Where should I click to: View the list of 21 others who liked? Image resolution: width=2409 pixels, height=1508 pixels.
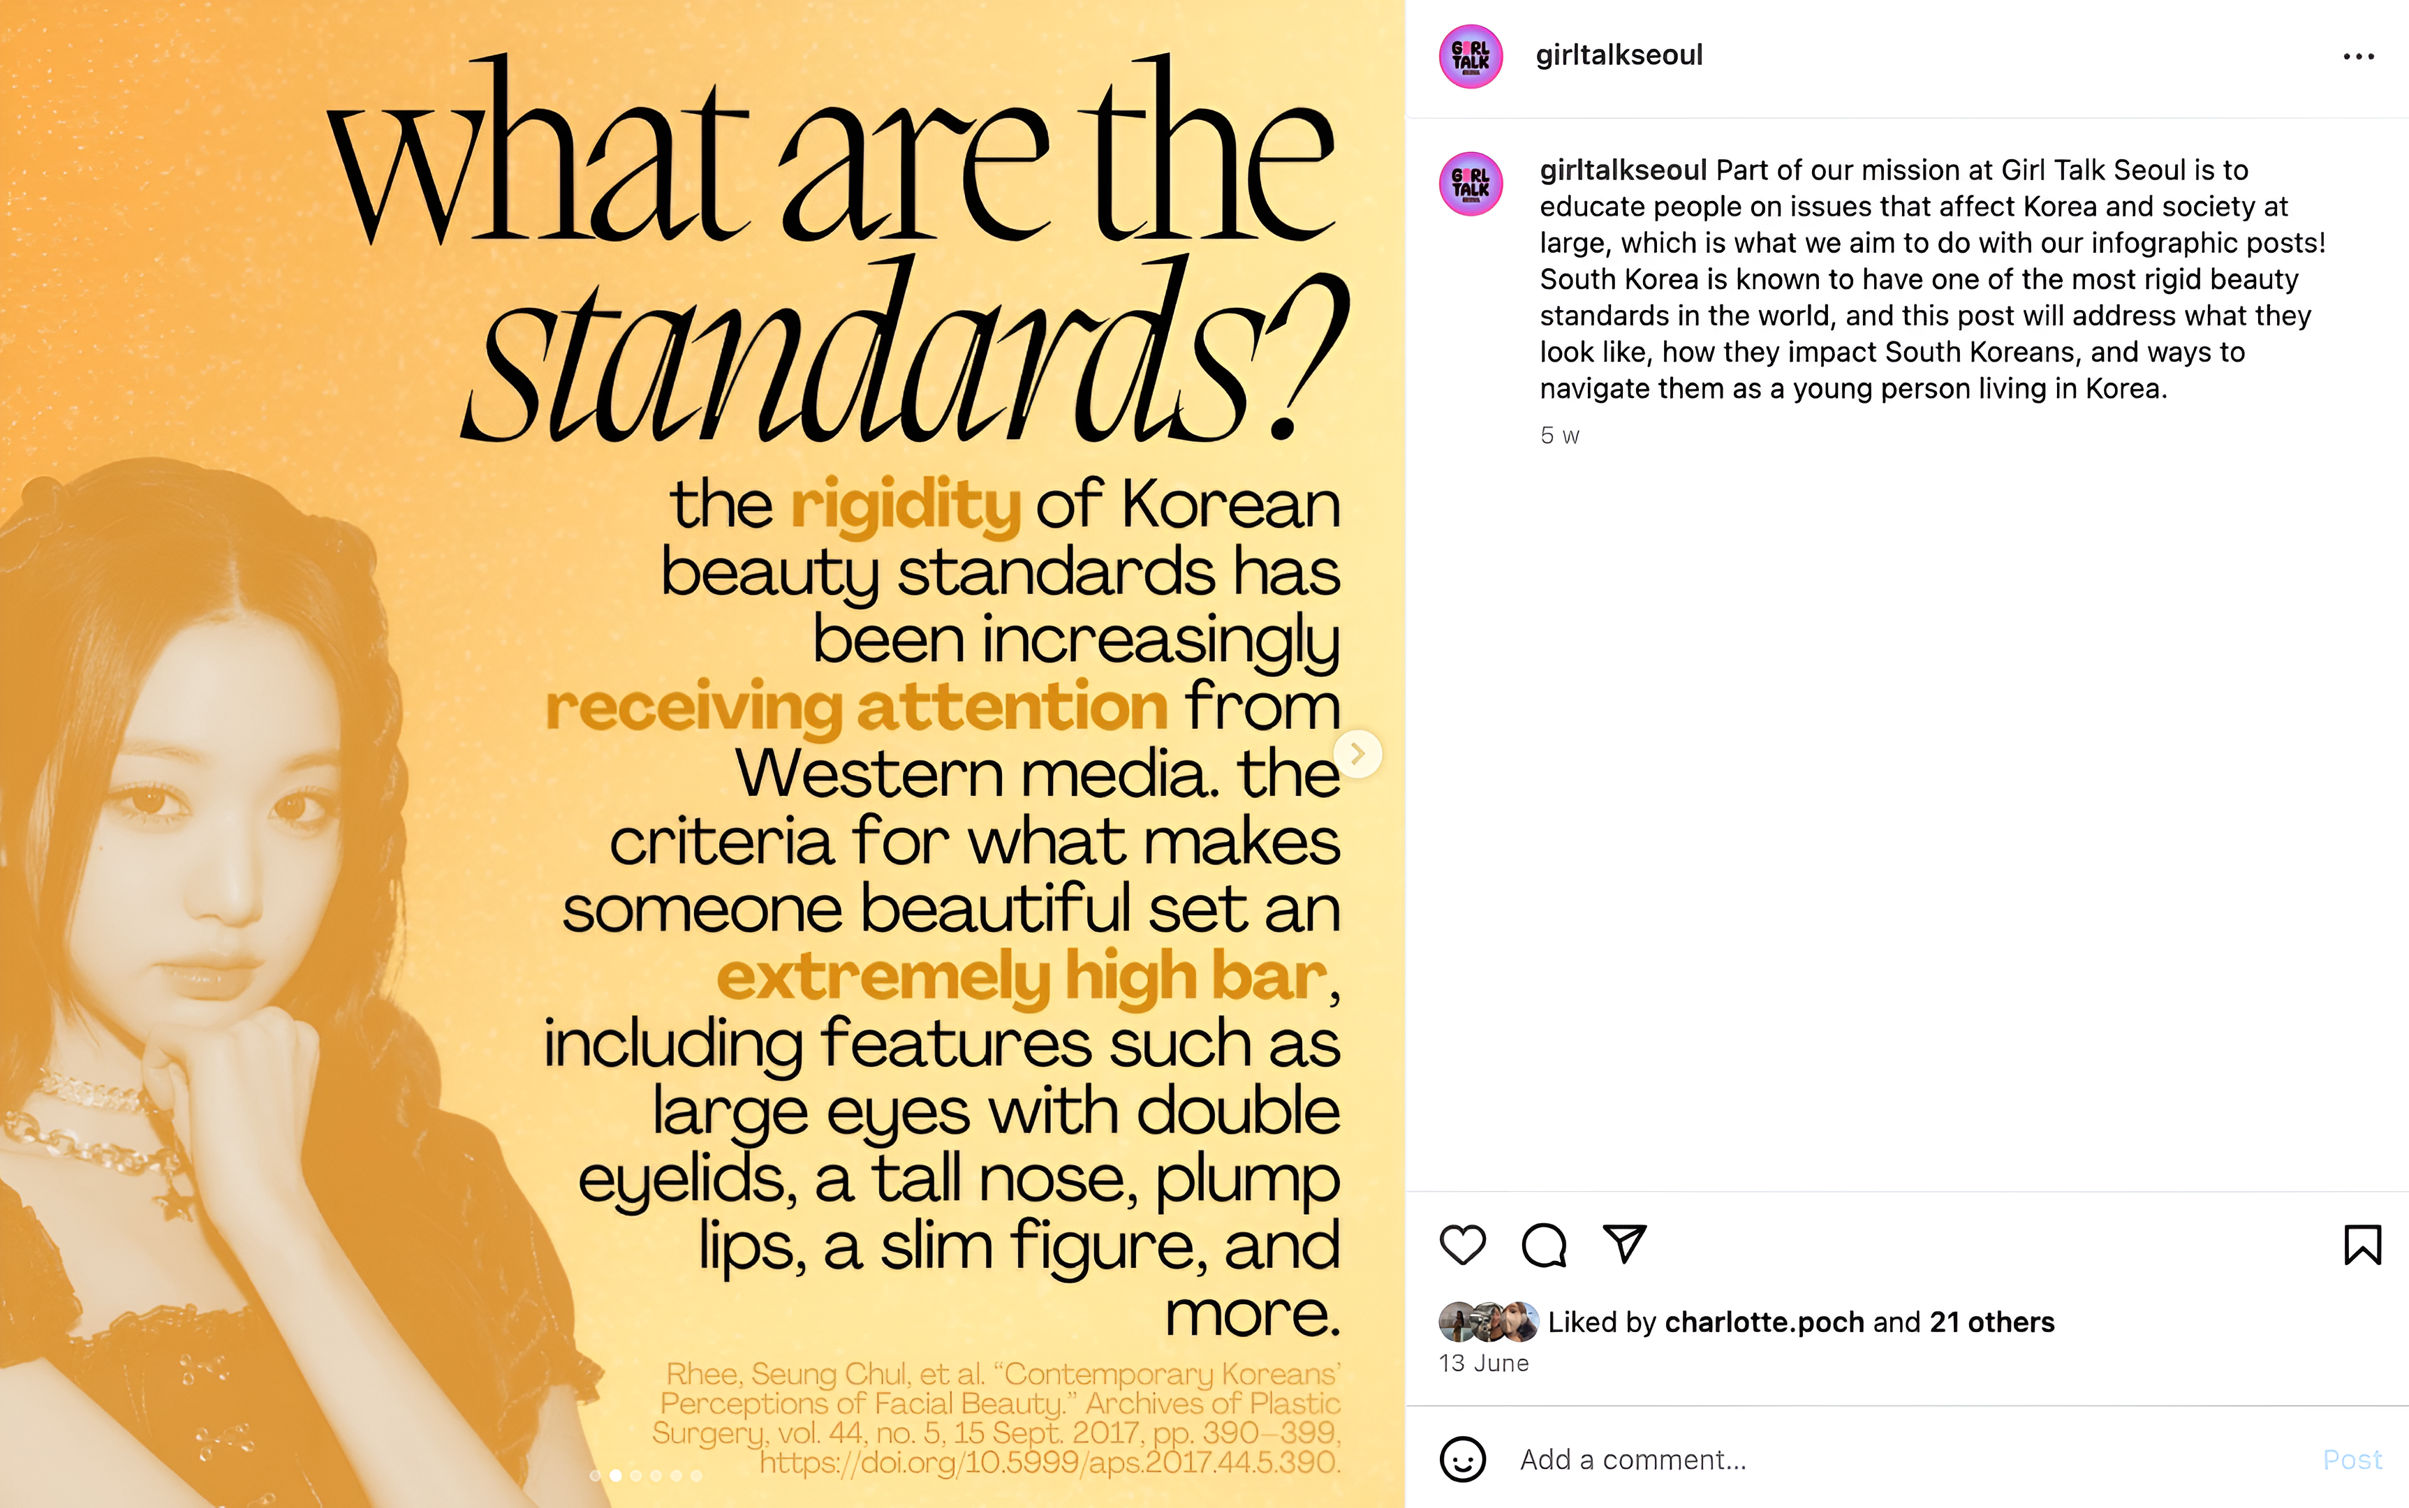pos(1992,1322)
